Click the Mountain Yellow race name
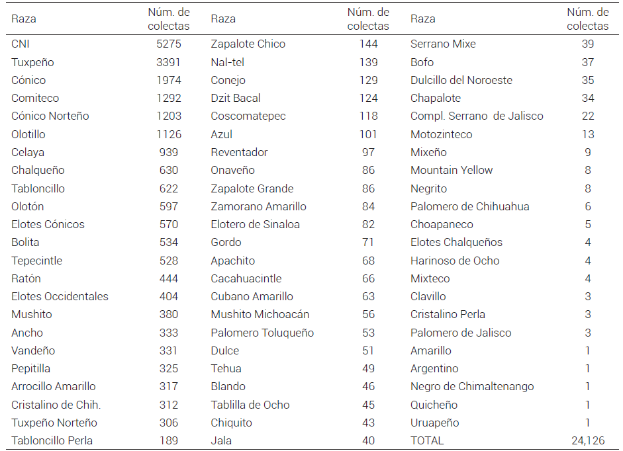This screenshot has width=623, height=451. [x=452, y=170]
